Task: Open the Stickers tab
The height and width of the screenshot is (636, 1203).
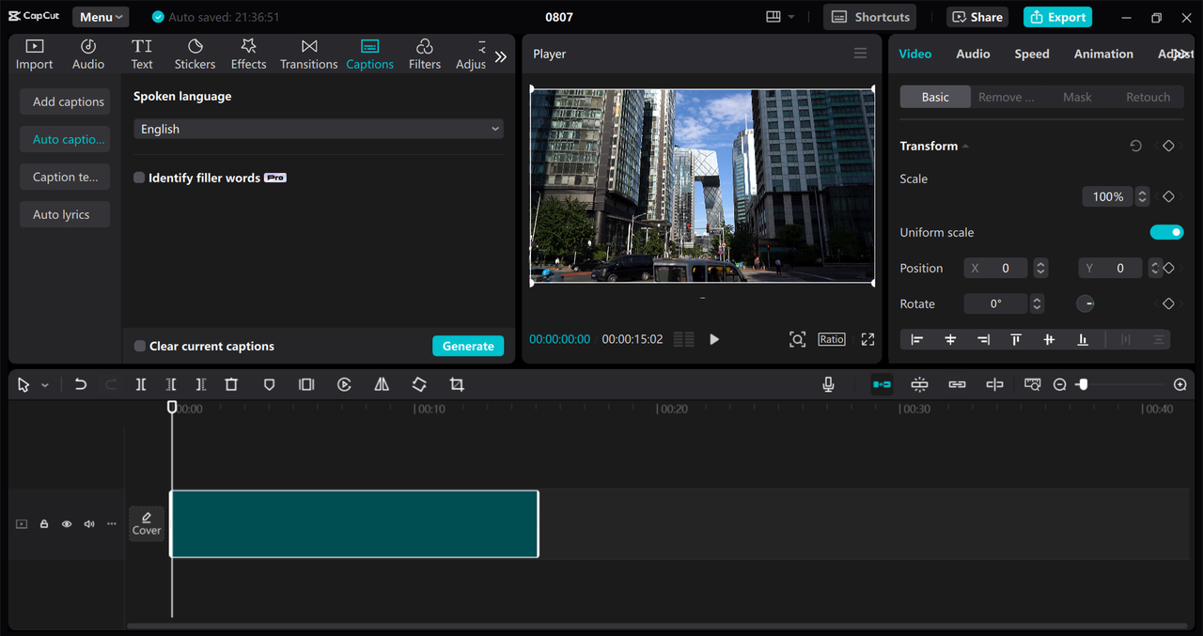Action: (x=195, y=54)
